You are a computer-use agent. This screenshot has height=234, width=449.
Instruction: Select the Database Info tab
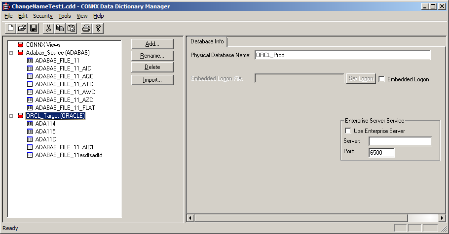pyautogui.click(x=207, y=41)
